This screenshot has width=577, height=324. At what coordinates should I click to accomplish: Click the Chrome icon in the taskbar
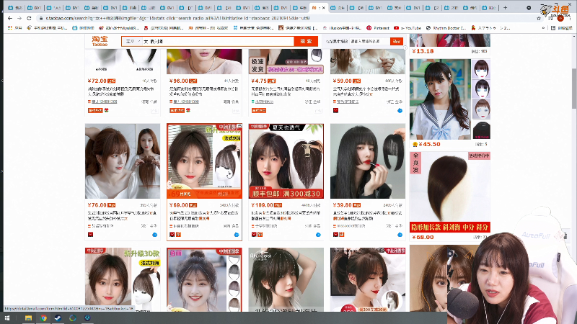43,318
